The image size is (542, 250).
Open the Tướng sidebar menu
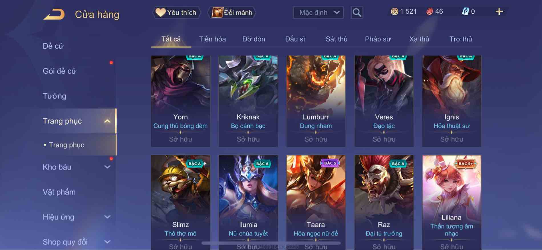[x=54, y=96]
